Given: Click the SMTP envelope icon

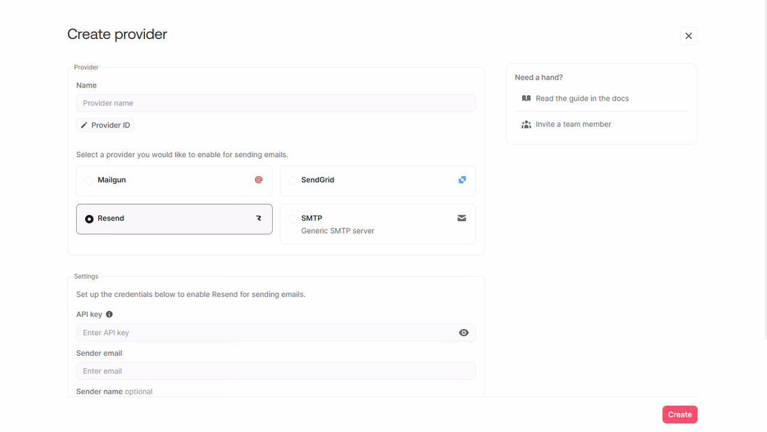Looking at the screenshot, I should (462, 218).
